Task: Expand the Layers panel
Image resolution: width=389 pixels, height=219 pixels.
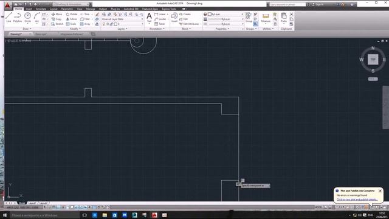Action: [122, 29]
